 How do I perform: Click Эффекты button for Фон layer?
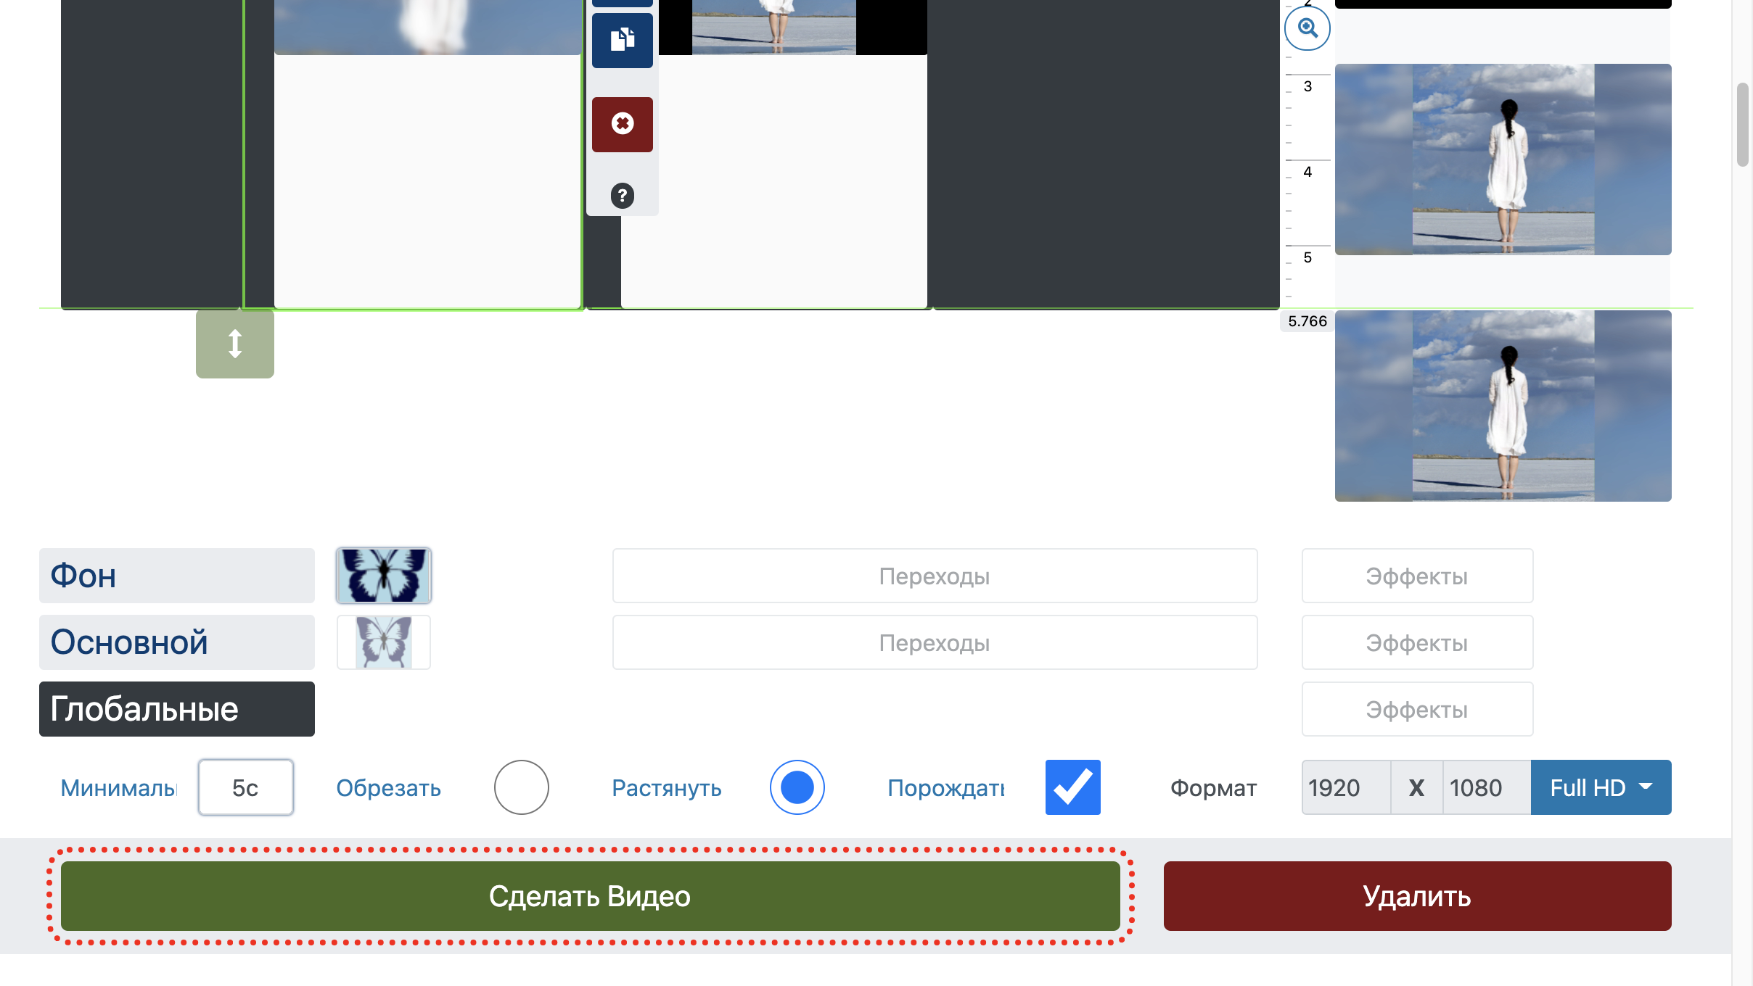point(1416,575)
